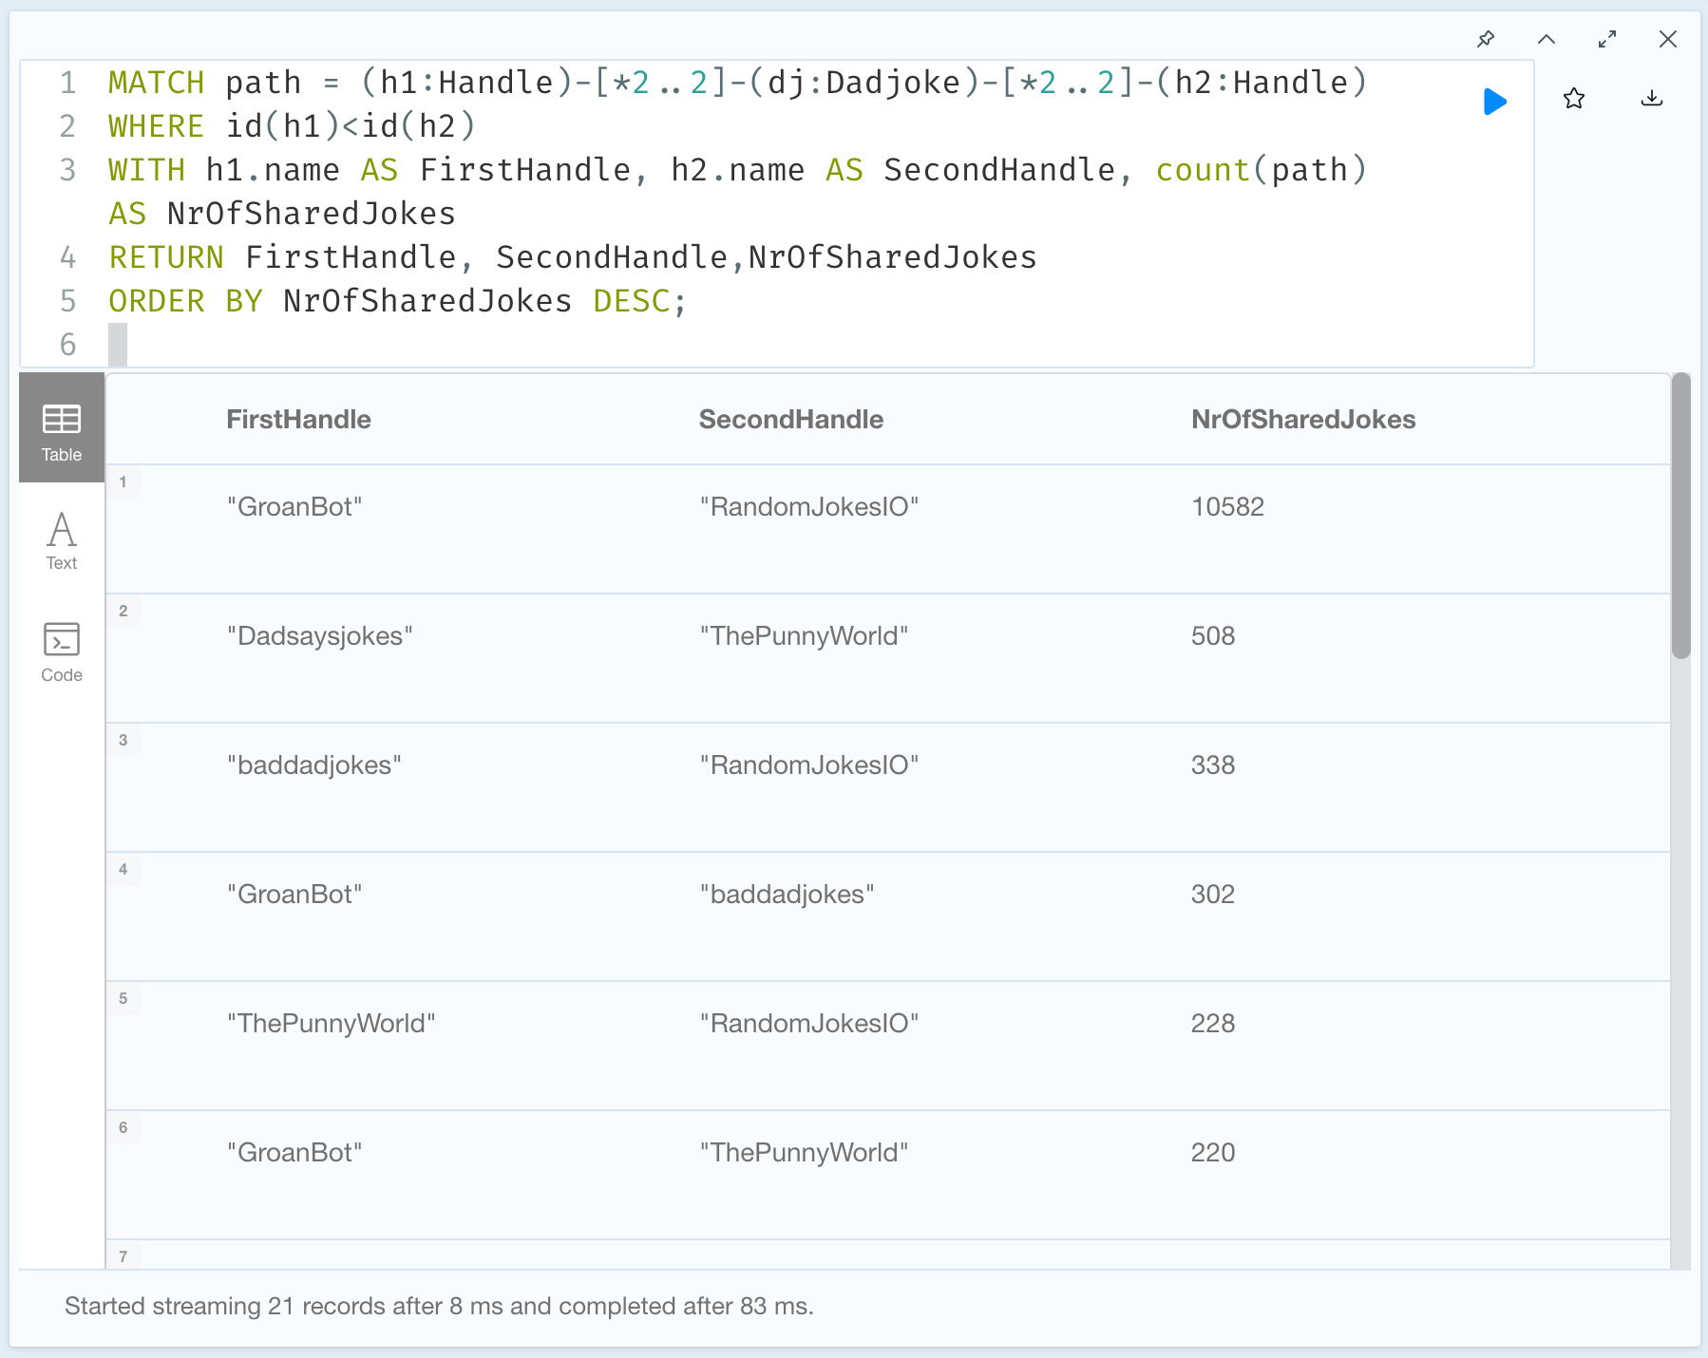Select the value 302

tap(1213, 895)
